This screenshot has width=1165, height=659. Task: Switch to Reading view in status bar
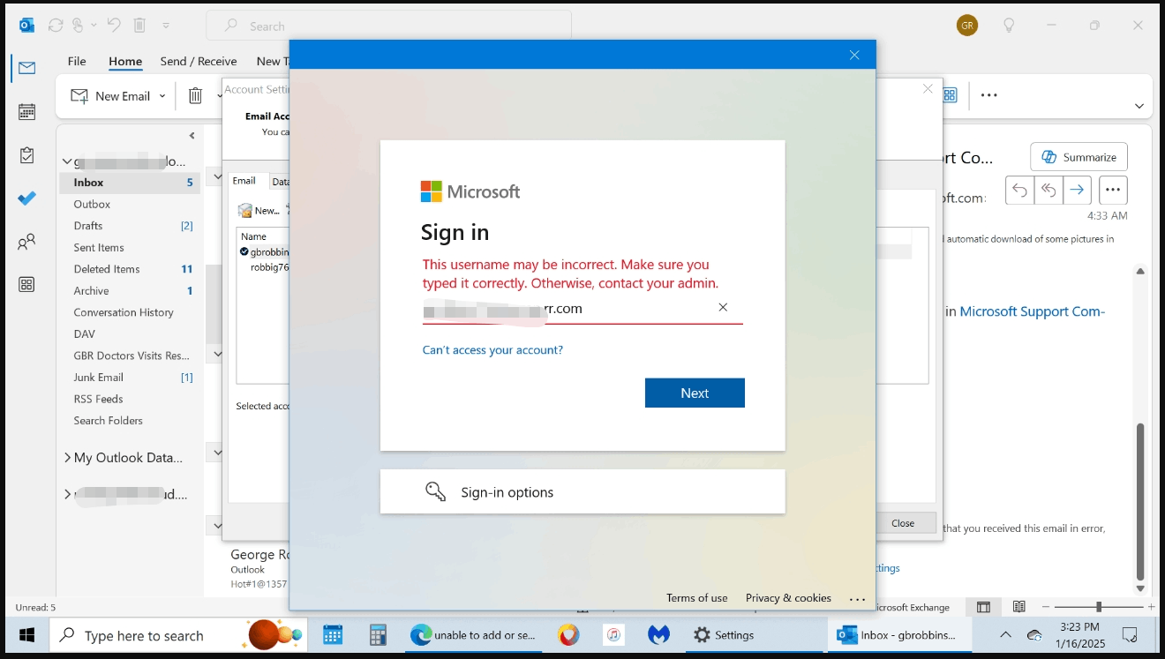[x=1019, y=607]
